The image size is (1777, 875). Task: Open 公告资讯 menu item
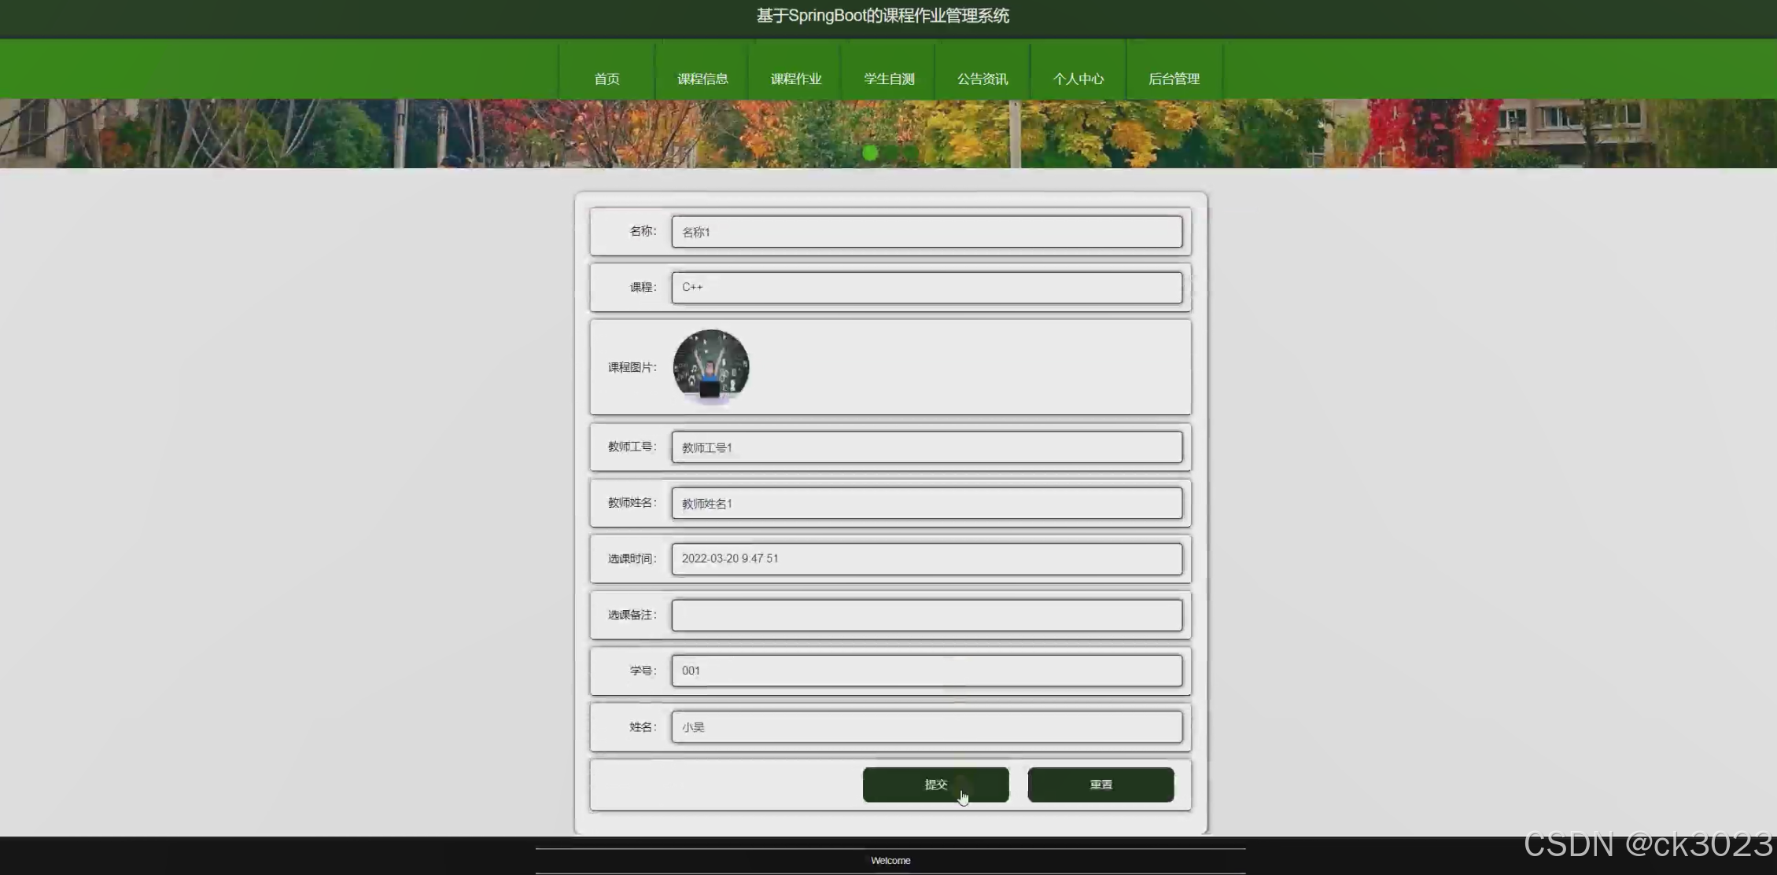(983, 79)
